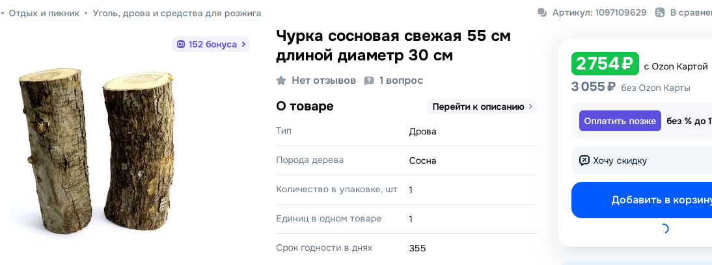Image resolution: width=712 pixels, height=265 pixels.
Task: Open reviews via Нет отзывов text
Action: (323, 81)
